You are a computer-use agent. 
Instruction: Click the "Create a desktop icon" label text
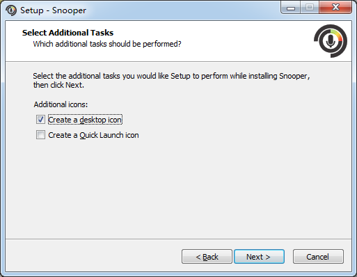[85, 120]
